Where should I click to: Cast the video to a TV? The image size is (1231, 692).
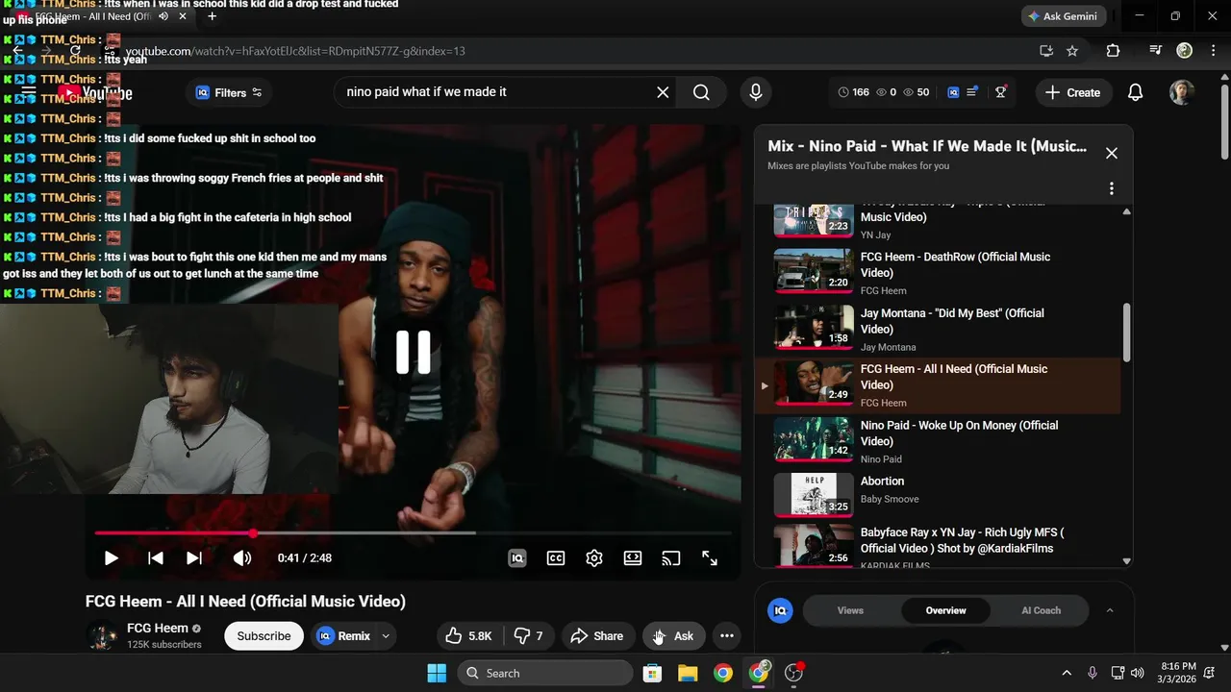click(x=671, y=558)
